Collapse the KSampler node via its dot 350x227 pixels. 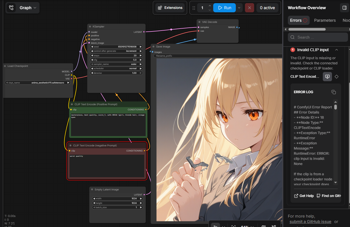pos(90,27)
